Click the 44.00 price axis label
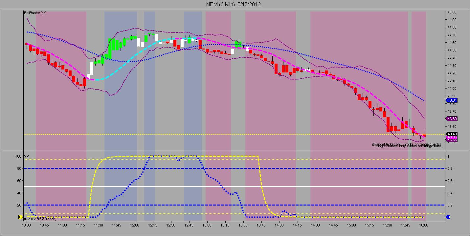 [451, 88]
